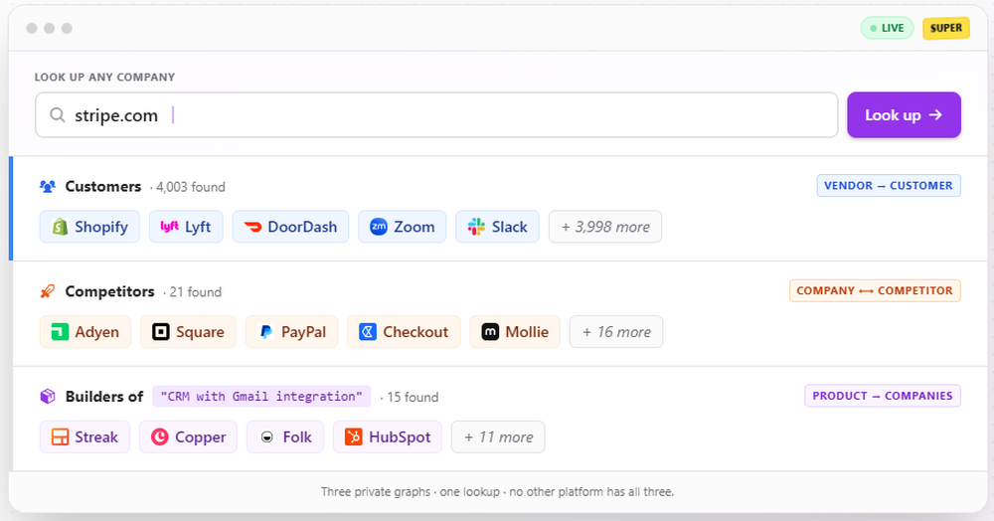
Task: Click the Competitors swords icon
Action: click(x=48, y=291)
